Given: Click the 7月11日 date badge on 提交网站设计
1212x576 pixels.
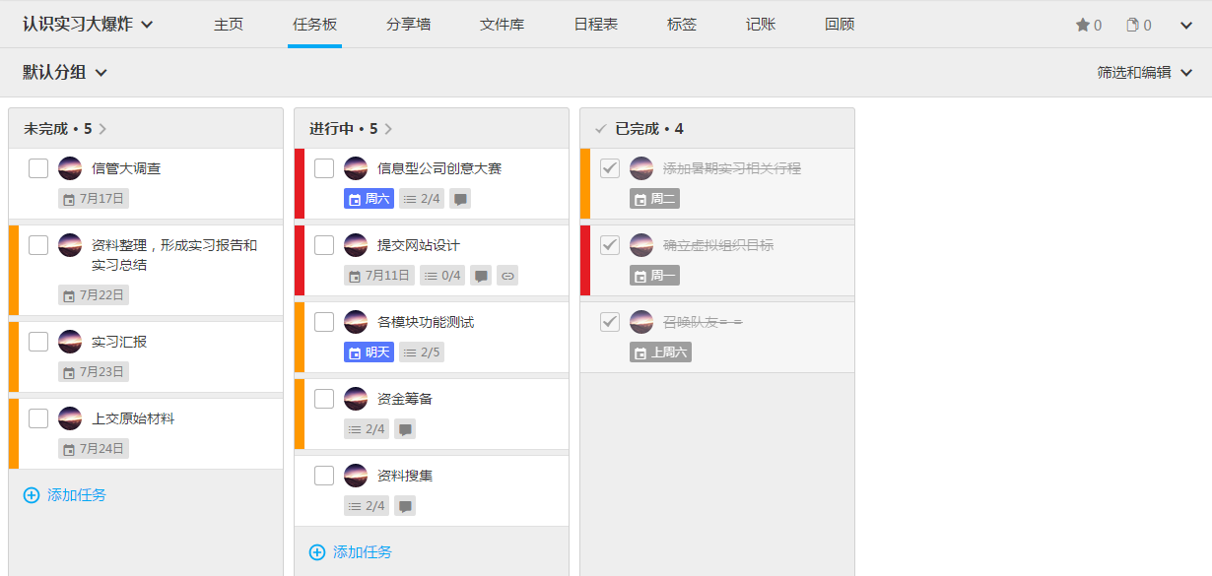Looking at the screenshot, I should (x=379, y=276).
